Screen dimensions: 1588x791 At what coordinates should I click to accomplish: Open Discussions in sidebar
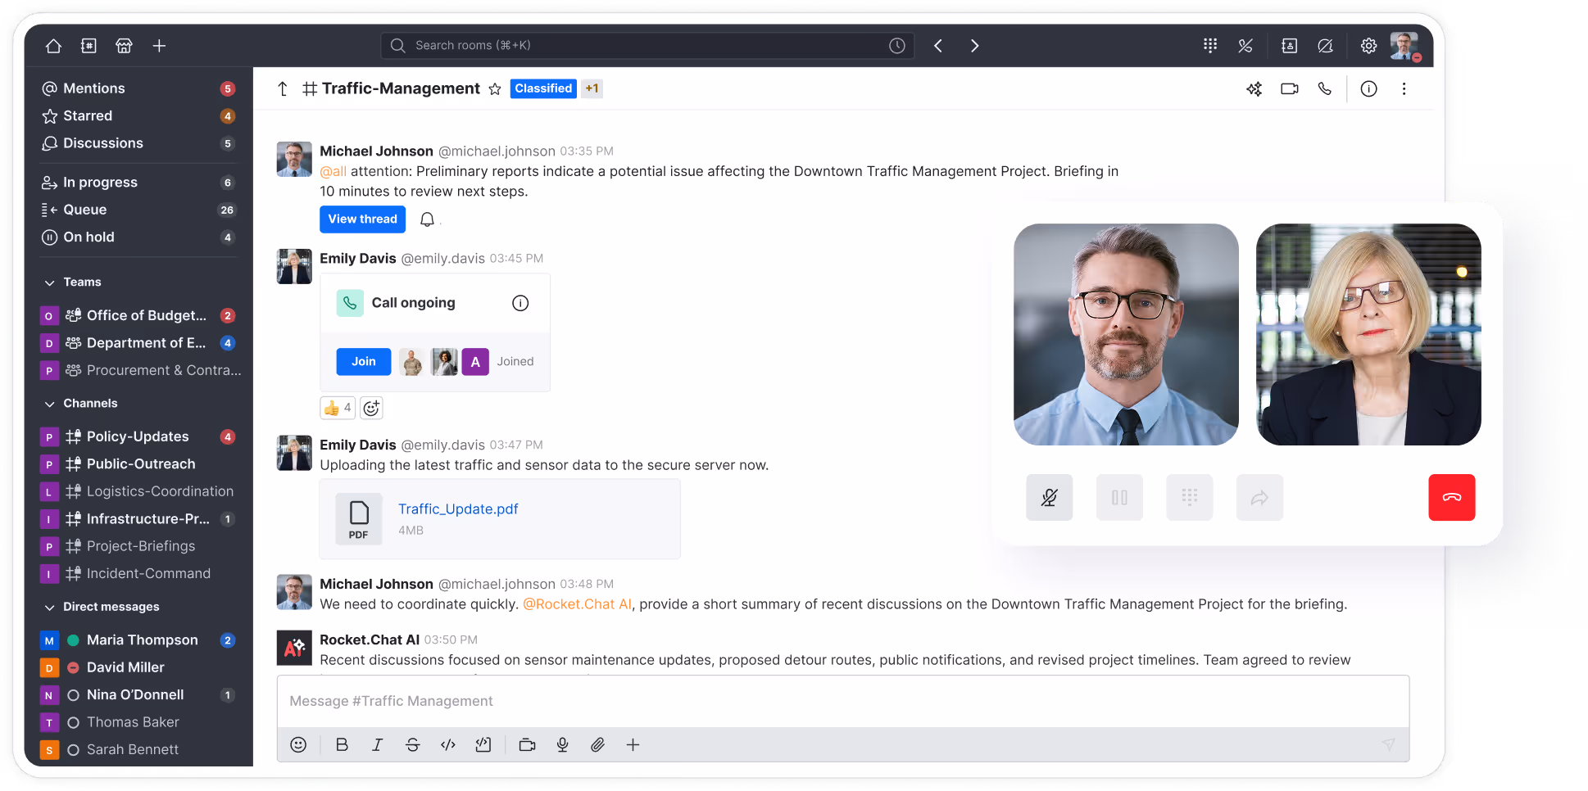click(x=138, y=143)
